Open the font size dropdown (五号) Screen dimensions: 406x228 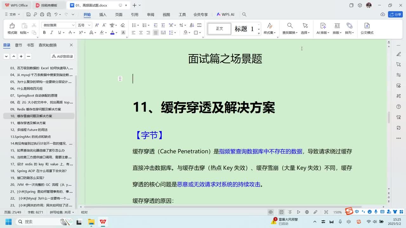coord(89,25)
